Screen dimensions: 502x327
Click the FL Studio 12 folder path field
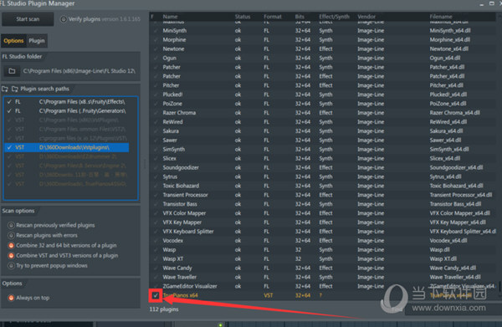tap(79, 71)
